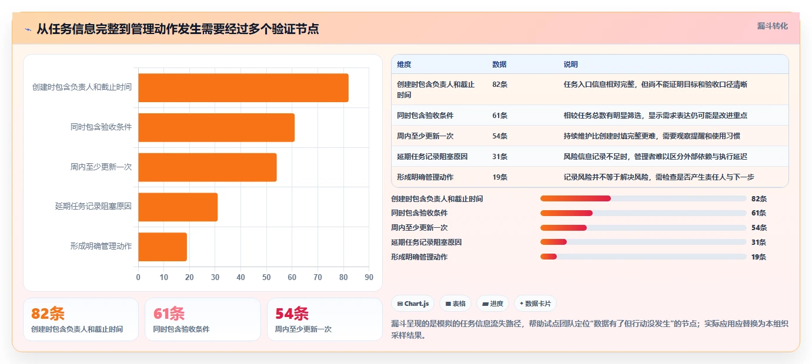Click the 数据 table column header
Screen dimensions: 812x364
pos(499,65)
